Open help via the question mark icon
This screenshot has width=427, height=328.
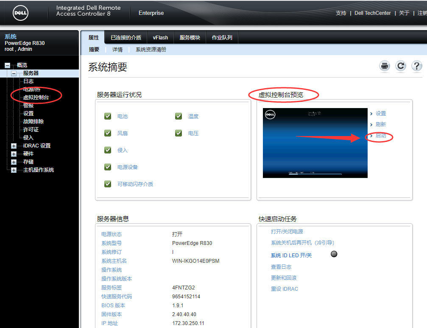[417, 66]
